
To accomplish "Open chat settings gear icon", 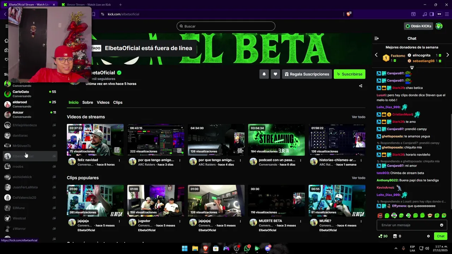I will click(428, 236).
